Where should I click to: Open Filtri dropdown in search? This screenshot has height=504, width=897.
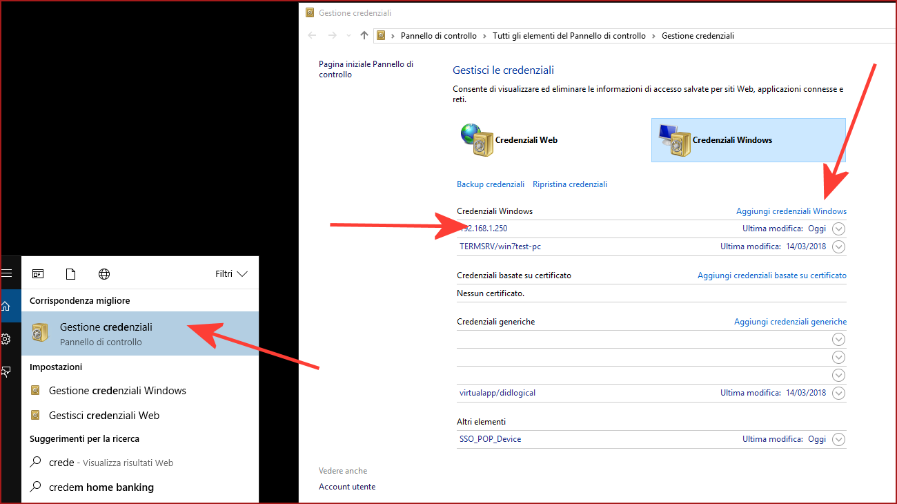[x=231, y=274]
